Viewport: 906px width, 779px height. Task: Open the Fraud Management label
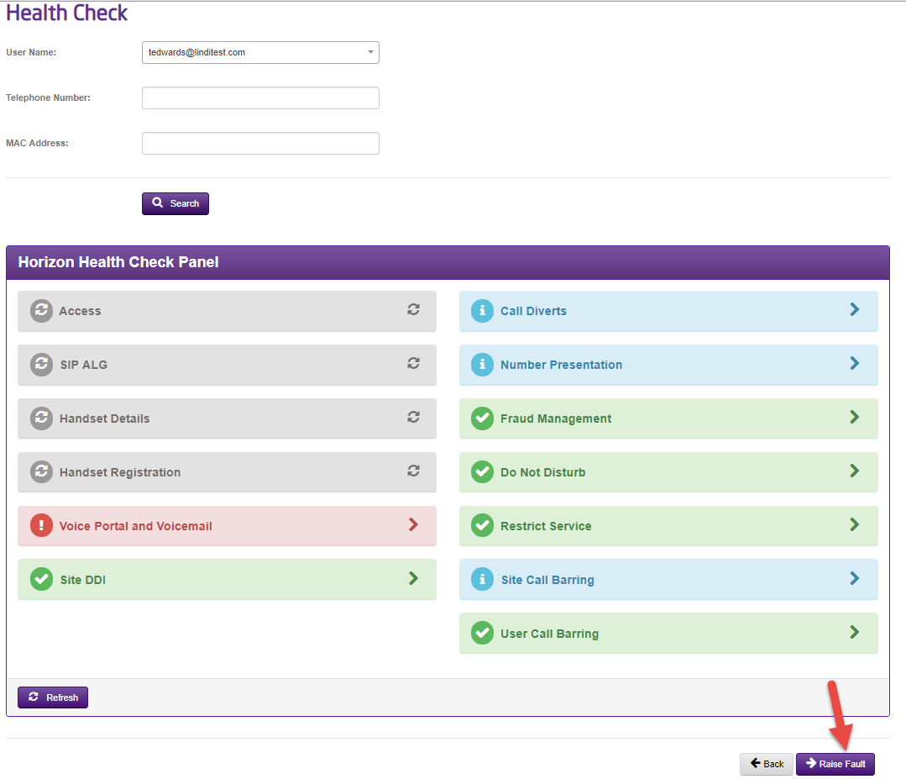[x=556, y=418]
